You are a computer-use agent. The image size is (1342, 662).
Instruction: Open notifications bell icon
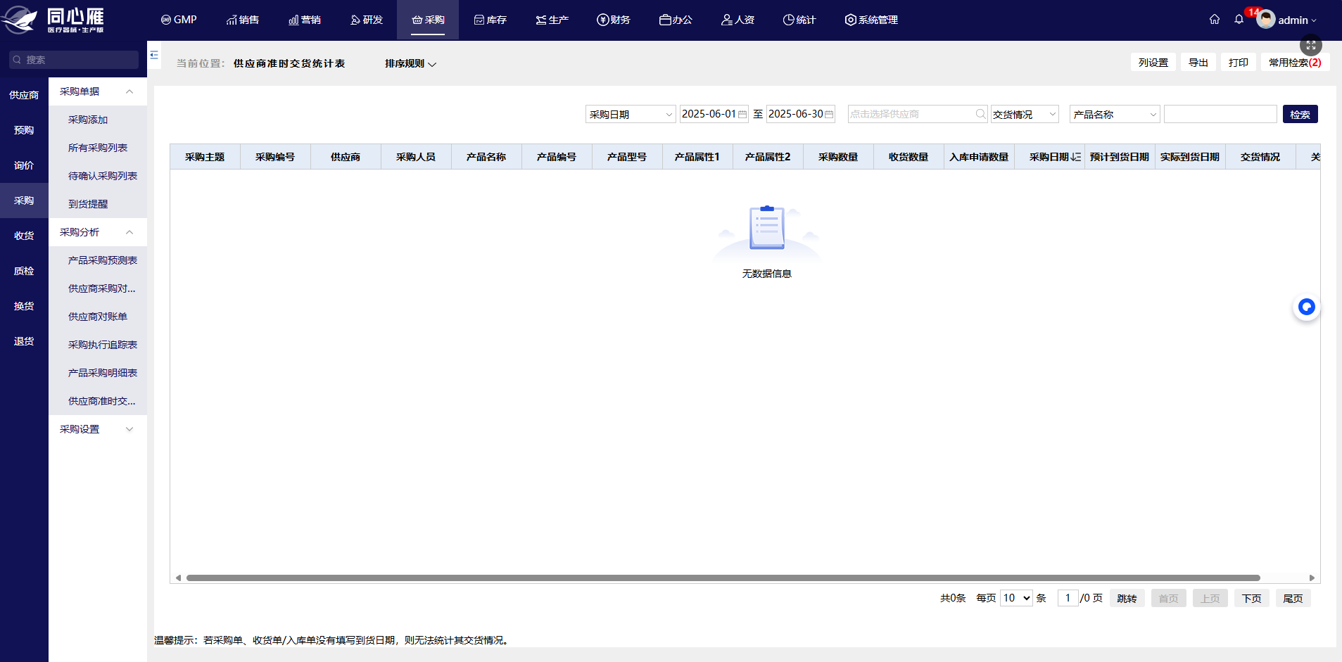point(1239,20)
